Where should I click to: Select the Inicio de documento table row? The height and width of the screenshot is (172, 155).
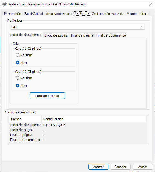tap(78, 125)
